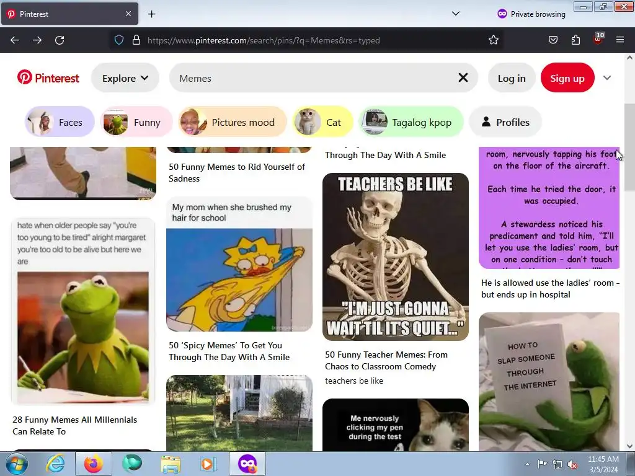Viewport: 635px width, 476px height.
Task: Open the Edge-like globe taskbar icon
Action: click(x=132, y=464)
